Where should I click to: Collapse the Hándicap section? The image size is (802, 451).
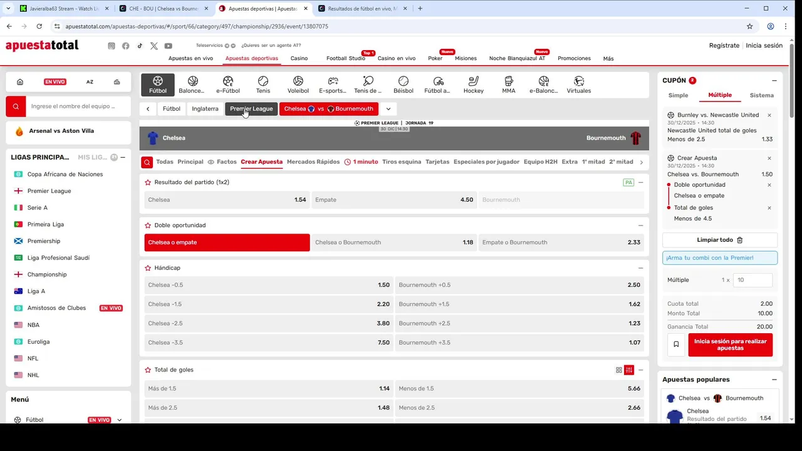click(640, 268)
